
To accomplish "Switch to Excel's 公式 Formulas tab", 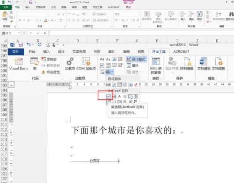I will pyautogui.click(x=53, y=7).
